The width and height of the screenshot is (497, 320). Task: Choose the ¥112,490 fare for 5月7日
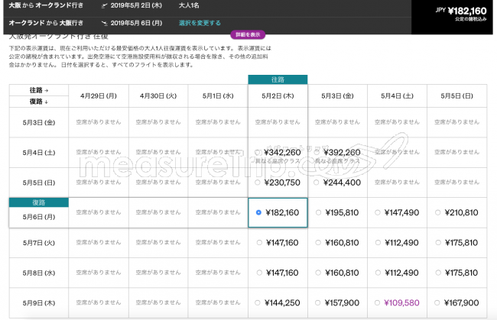pos(378,243)
